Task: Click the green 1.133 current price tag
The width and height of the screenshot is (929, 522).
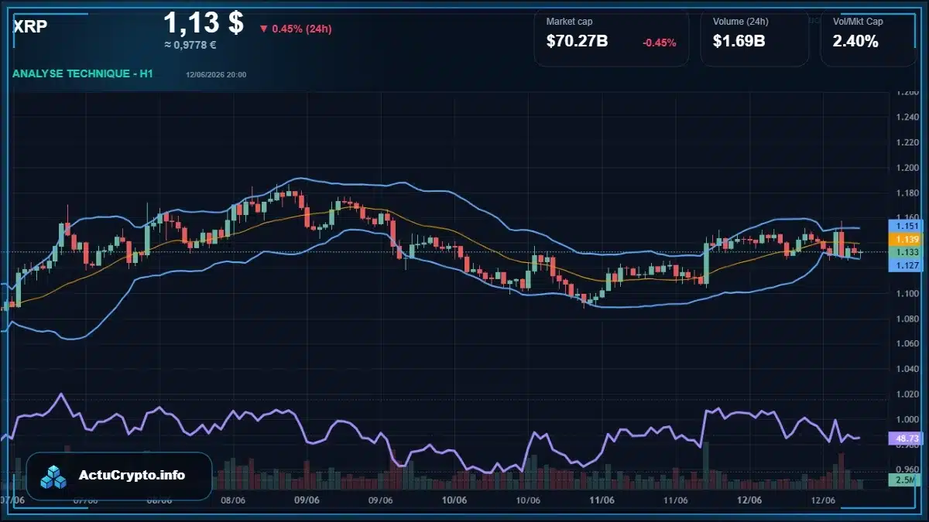Action: [x=904, y=252]
